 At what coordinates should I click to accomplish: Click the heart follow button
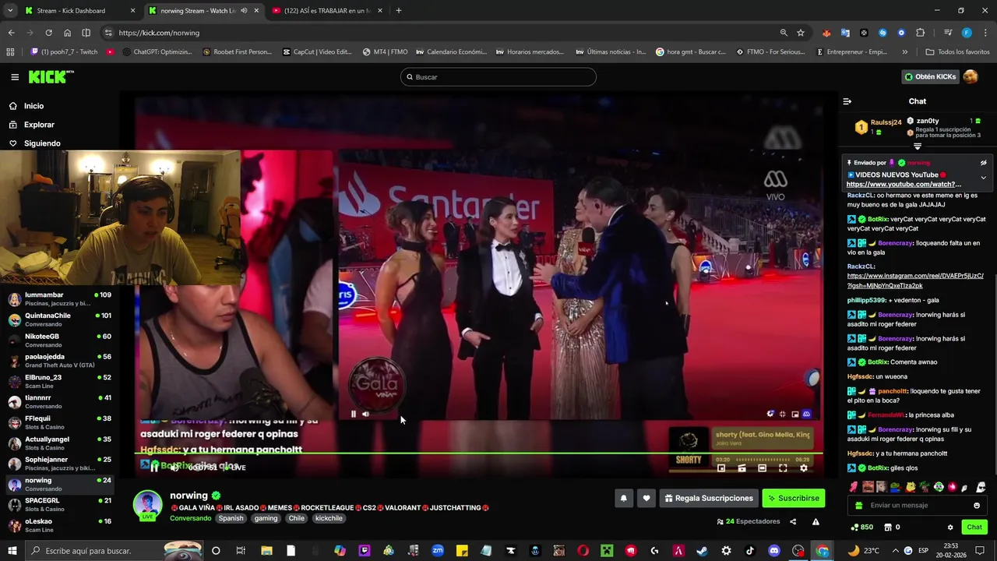pyautogui.click(x=646, y=499)
